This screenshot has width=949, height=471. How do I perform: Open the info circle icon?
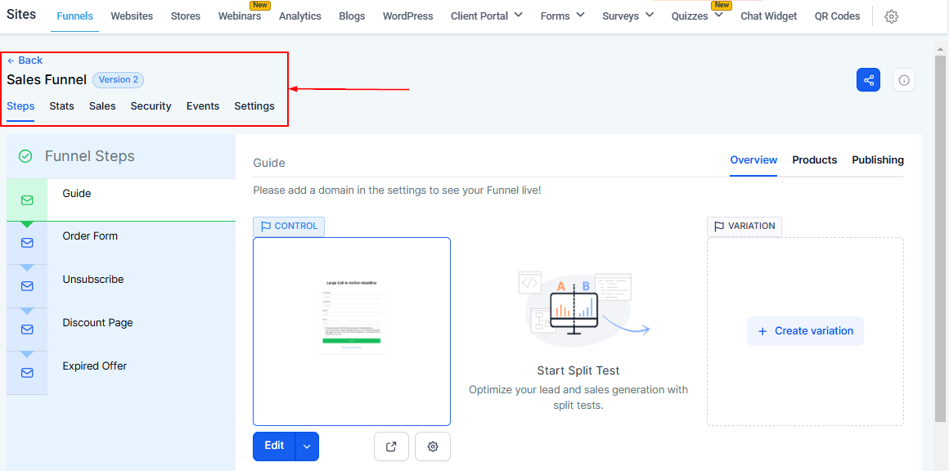pos(904,80)
